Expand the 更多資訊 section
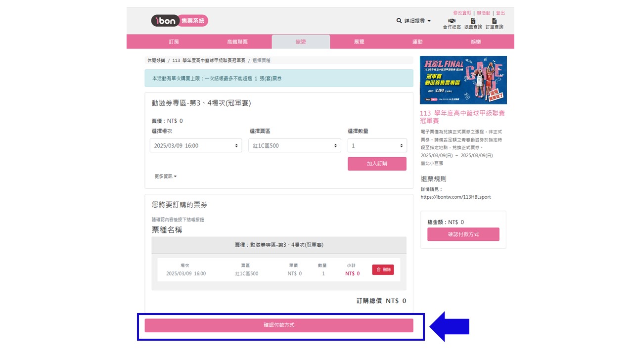 (x=165, y=177)
